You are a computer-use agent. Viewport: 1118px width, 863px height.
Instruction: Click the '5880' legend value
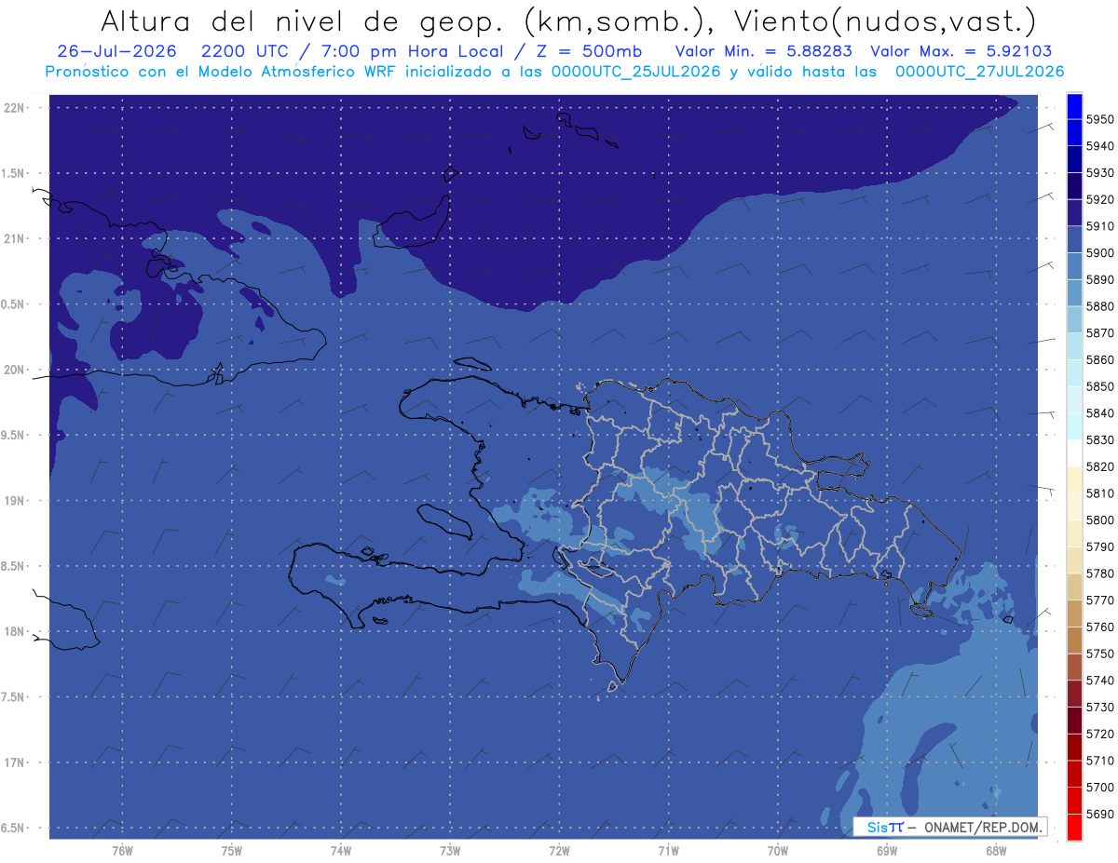[x=1100, y=306]
